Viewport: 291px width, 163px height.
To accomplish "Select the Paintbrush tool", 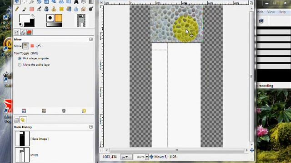I will [x=24, y=9].
